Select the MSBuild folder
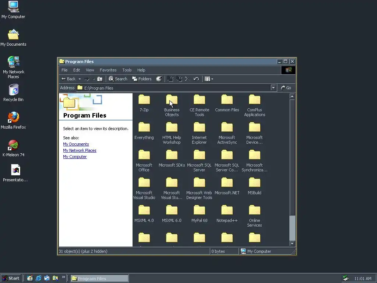 [x=255, y=186]
